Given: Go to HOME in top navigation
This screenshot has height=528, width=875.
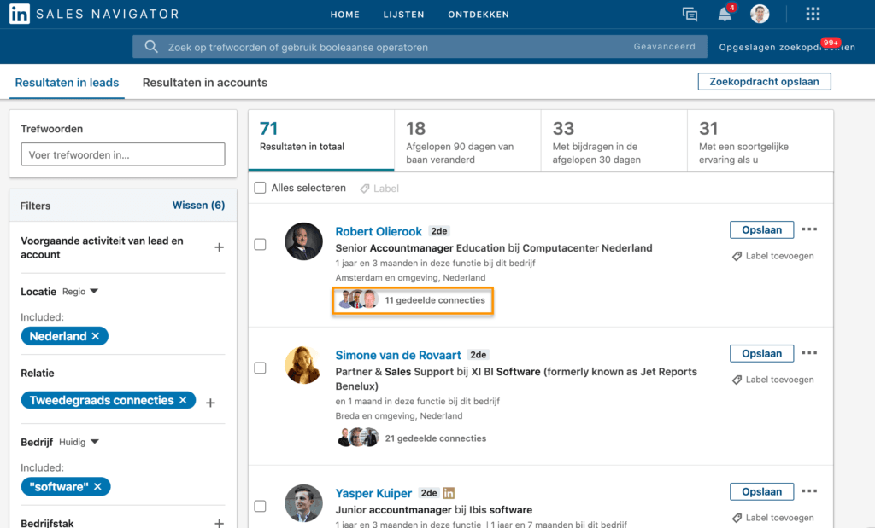Looking at the screenshot, I should click(345, 15).
